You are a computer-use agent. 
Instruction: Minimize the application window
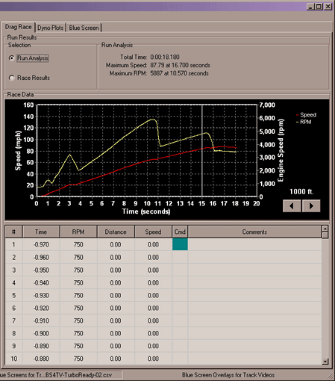click(310, 7)
